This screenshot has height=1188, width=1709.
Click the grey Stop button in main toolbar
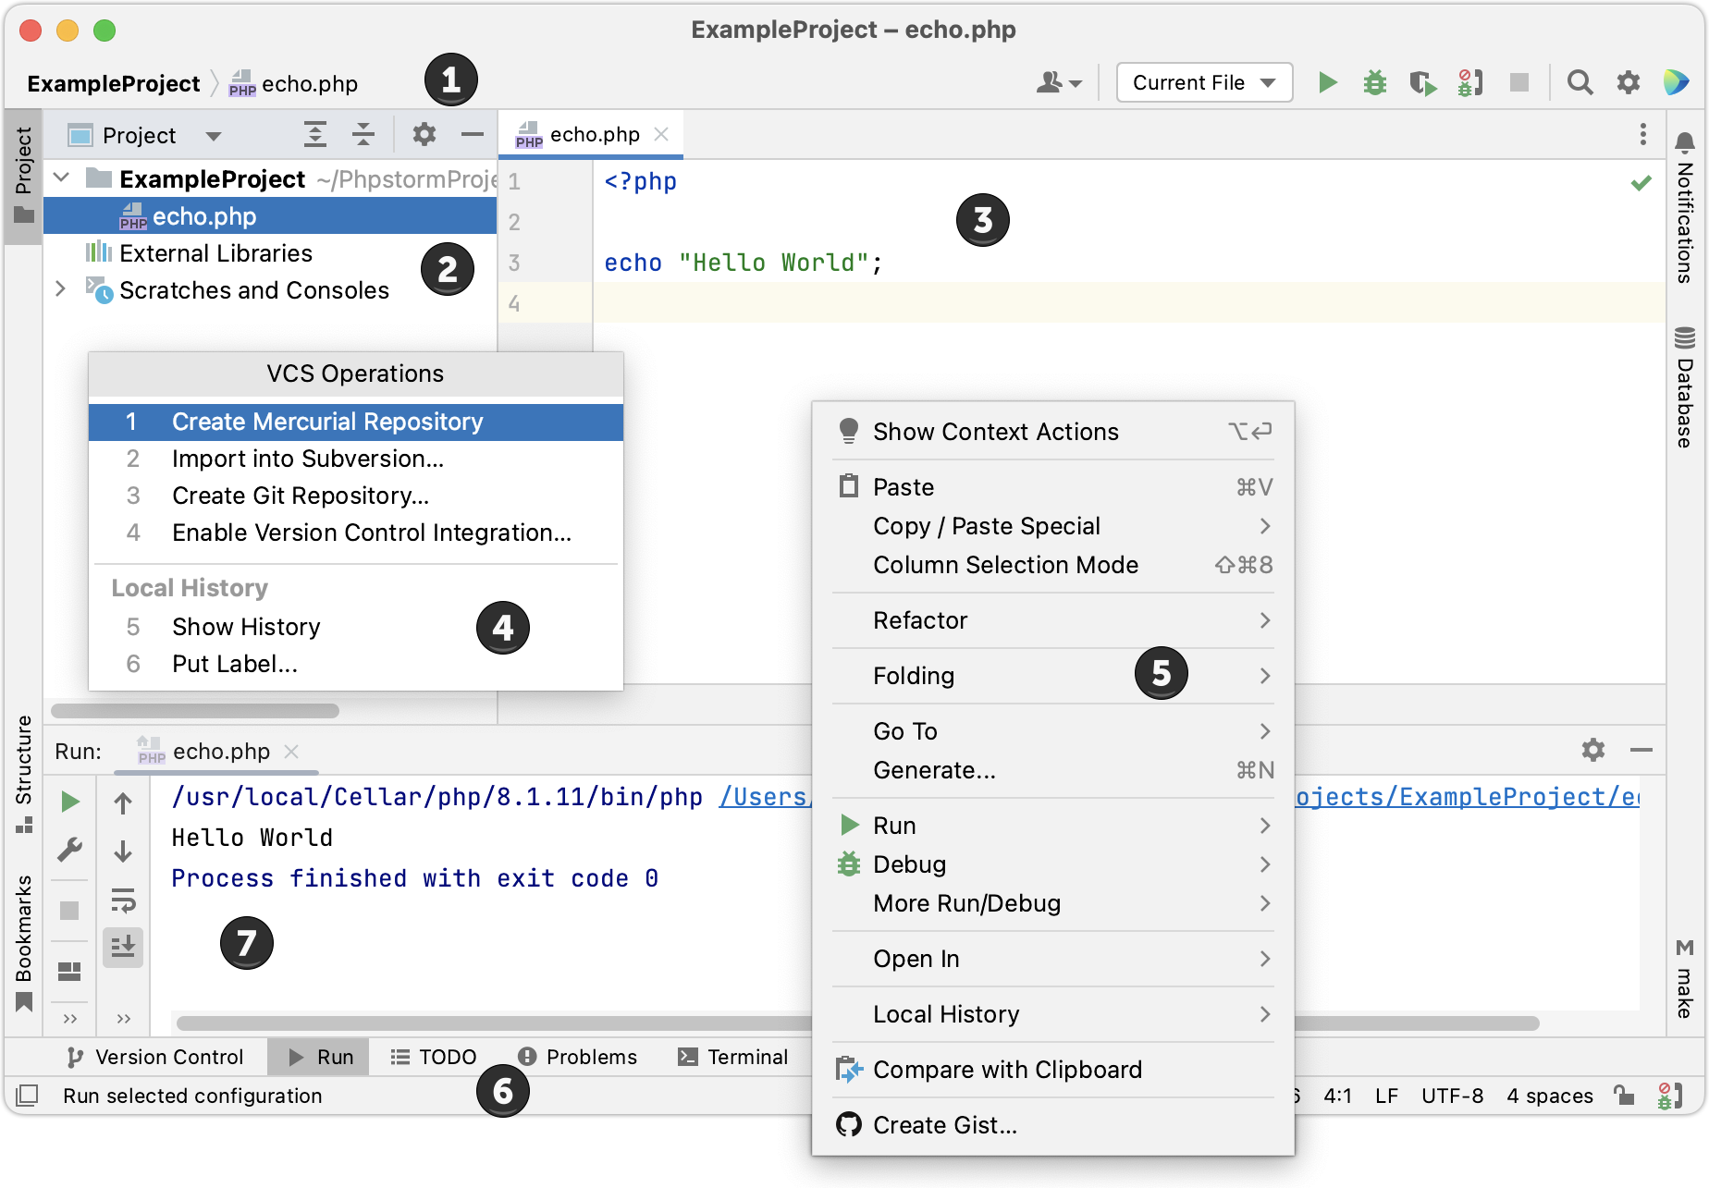(1518, 83)
